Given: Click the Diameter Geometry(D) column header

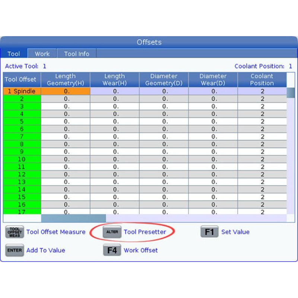Looking at the screenshot, I should coord(164,80).
